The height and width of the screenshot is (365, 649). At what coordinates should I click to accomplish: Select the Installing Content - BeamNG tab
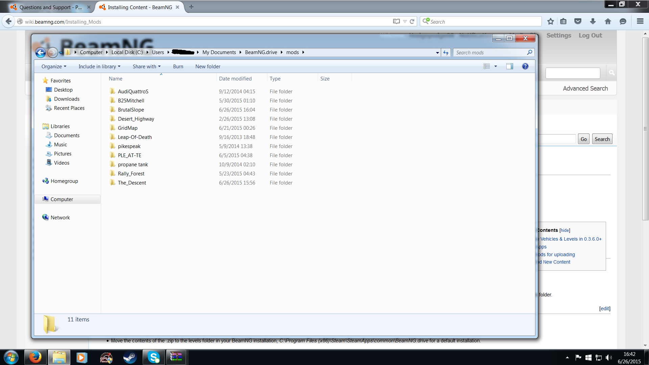(x=140, y=7)
